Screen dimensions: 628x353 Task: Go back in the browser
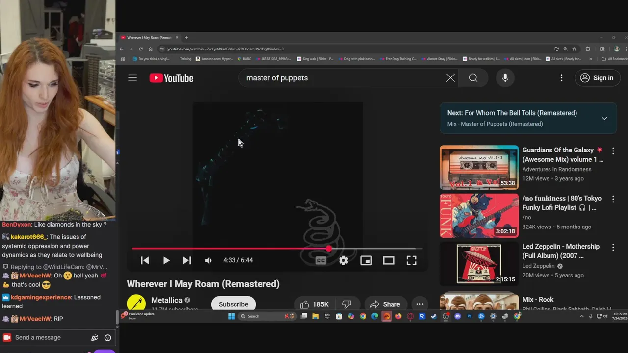tap(122, 49)
